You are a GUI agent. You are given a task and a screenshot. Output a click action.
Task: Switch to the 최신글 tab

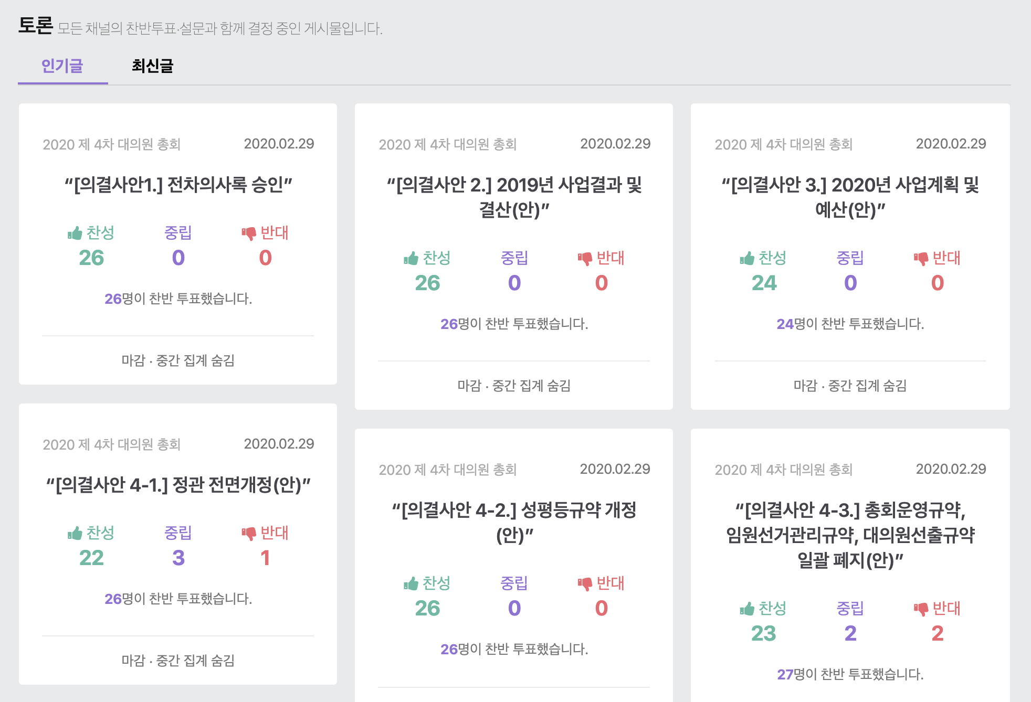(x=152, y=66)
